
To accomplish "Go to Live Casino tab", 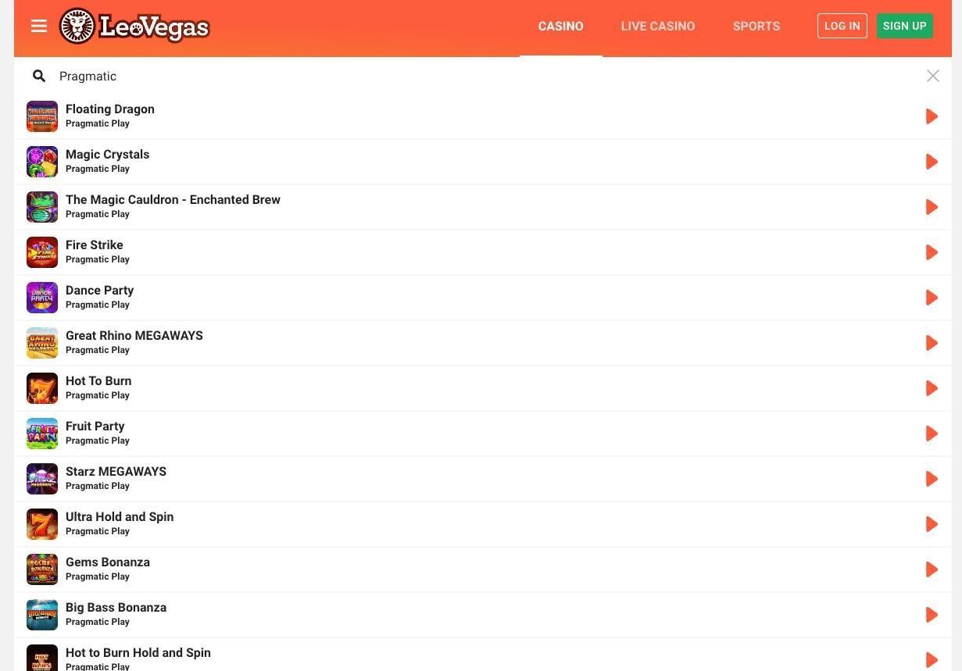I will point(657,27).
